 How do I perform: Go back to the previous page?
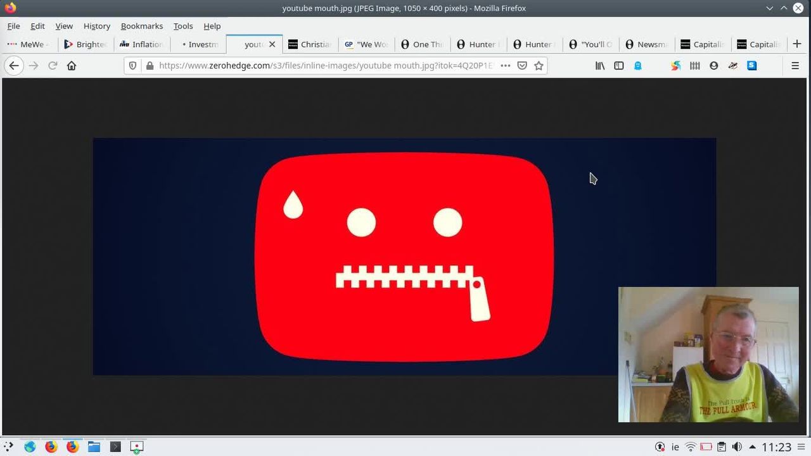[x=14, y=66]
